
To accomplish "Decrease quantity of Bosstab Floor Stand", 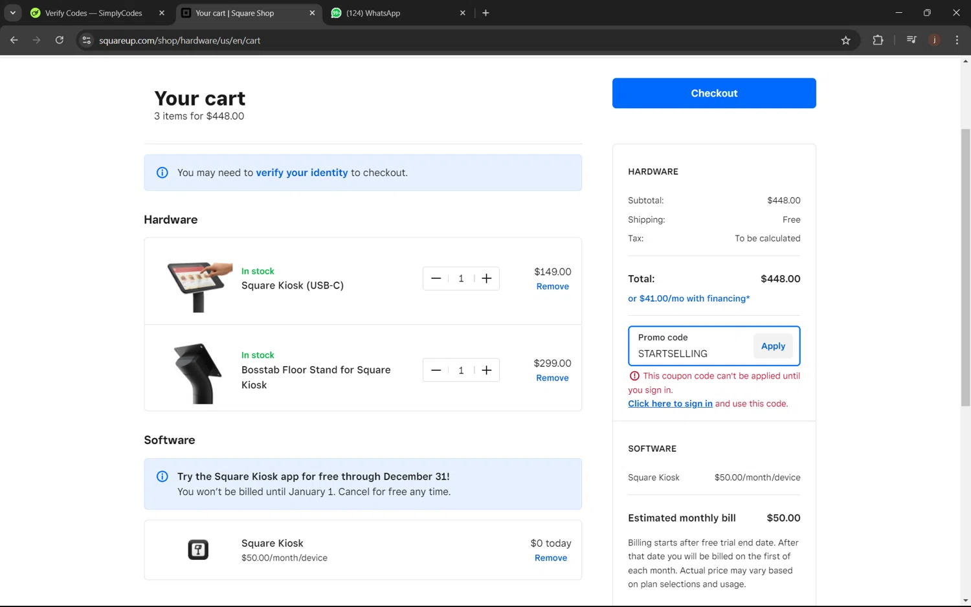I will (x=436, y=370).
